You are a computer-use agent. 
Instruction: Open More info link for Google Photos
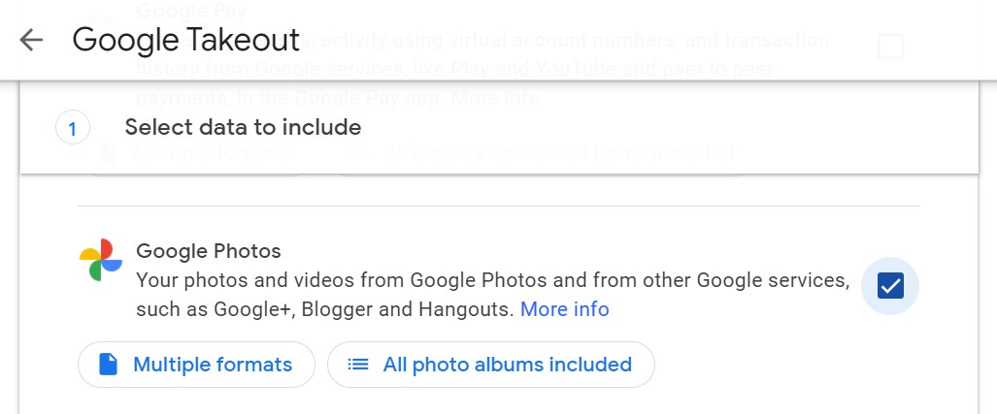564,309
